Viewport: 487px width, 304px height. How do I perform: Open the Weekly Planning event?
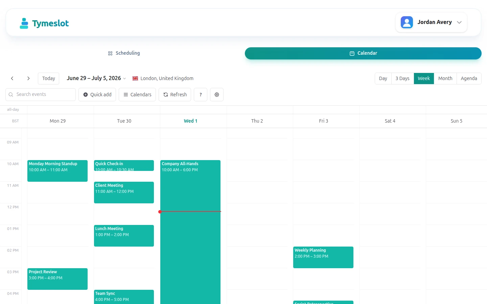(x=323, y=257)
